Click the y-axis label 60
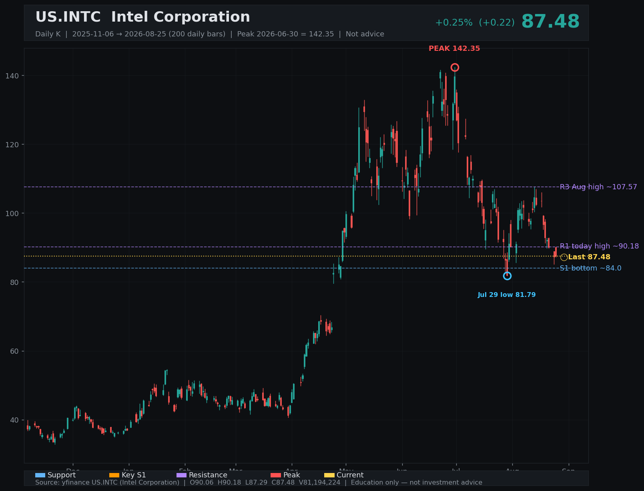Image resolution: width=644 pixels, height=491 pixels. coord(15,351)
